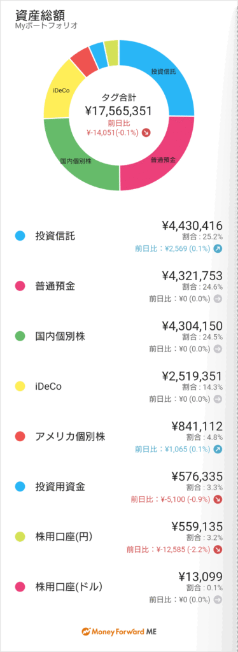Click the up-arrow icon beside 投資信託 前日比
Viewport: 238px width, 652px height.
(218, 249)
